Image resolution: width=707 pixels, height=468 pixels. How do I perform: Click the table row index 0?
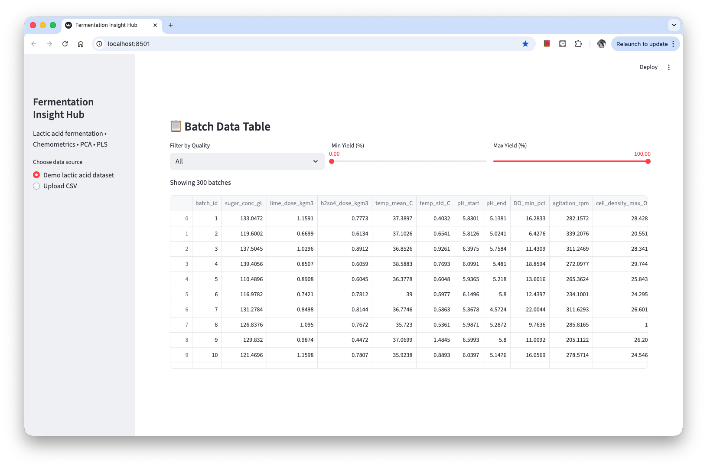click(181, 219)
